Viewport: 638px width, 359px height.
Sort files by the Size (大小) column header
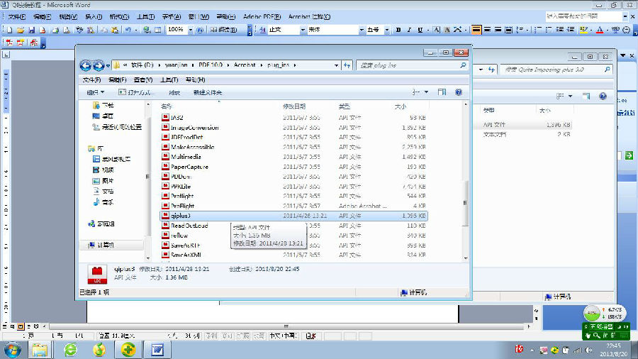click(400, 106)
